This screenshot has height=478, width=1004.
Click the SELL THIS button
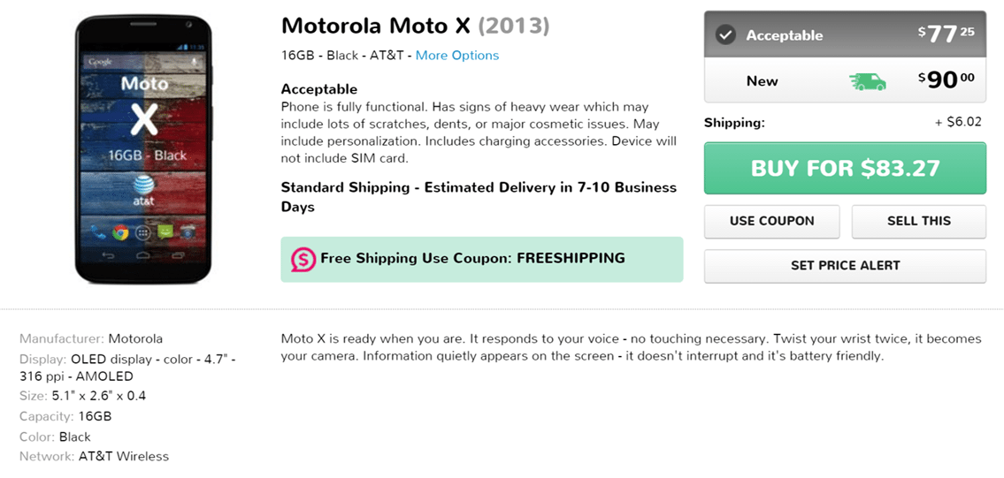click(x=918, y=221)
